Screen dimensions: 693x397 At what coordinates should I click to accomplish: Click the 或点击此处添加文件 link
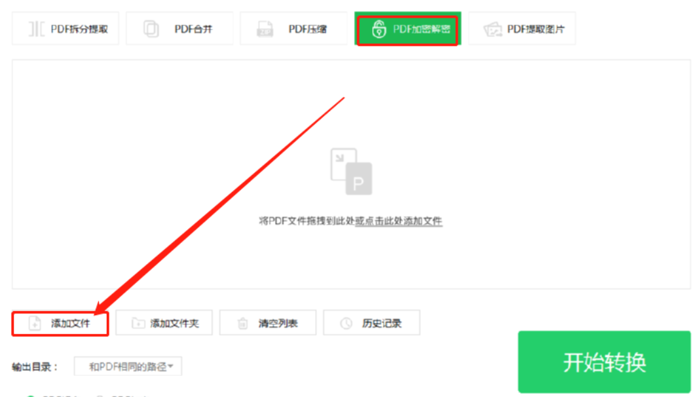click(x=399, y=221)
